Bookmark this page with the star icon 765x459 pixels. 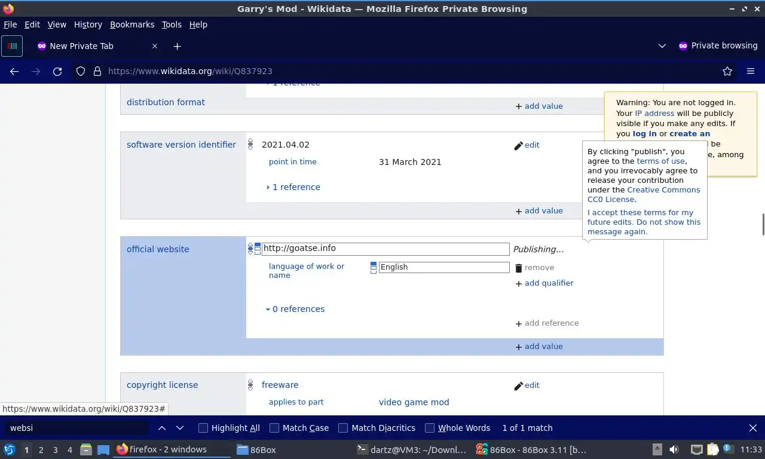coord(727,71)
